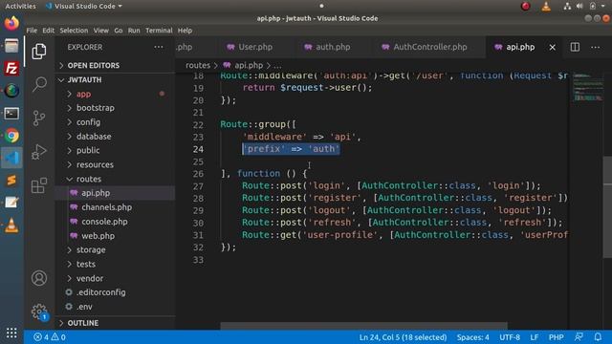Open the Accounts menu icon
612x344 pixels.
pos(39,278)
